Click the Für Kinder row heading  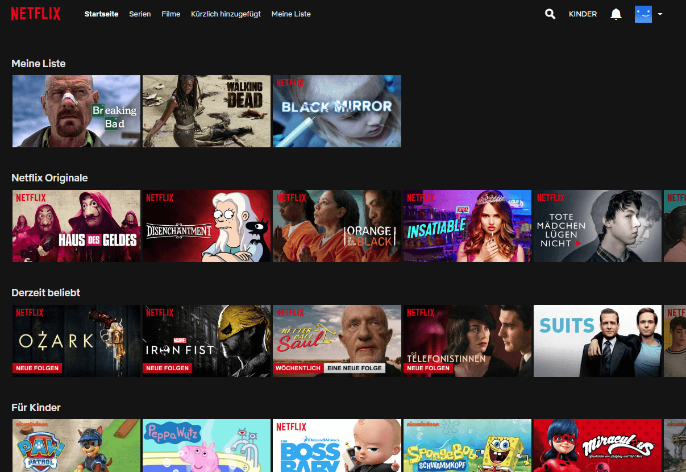36,408
